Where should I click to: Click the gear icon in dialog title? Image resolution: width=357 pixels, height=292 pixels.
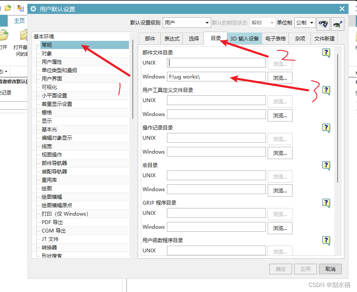(33, 9)
